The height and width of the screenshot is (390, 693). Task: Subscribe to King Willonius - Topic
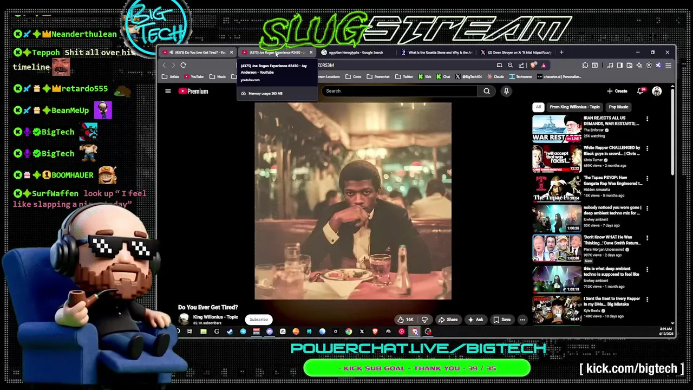tap(258, 320)
